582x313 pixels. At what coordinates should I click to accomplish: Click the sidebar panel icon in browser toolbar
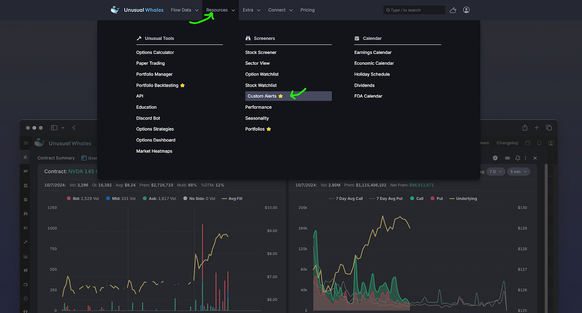(54, 128)
